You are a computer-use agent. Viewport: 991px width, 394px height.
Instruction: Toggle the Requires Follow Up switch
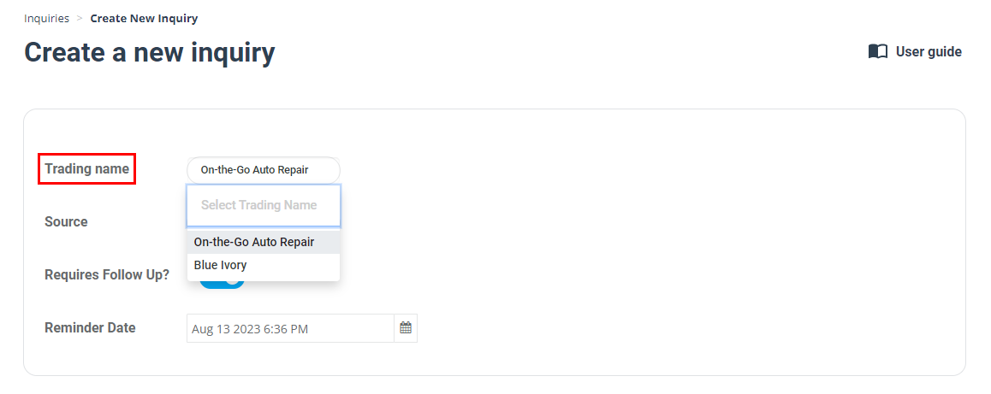222,284
